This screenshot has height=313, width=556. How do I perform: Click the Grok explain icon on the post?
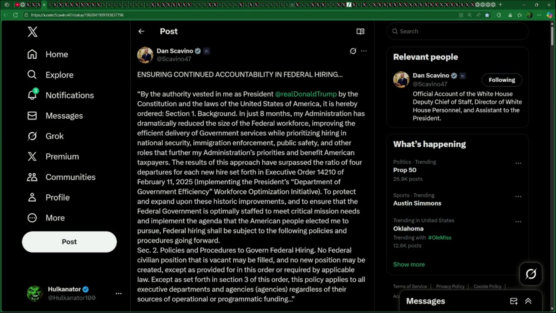coord(353,51)
